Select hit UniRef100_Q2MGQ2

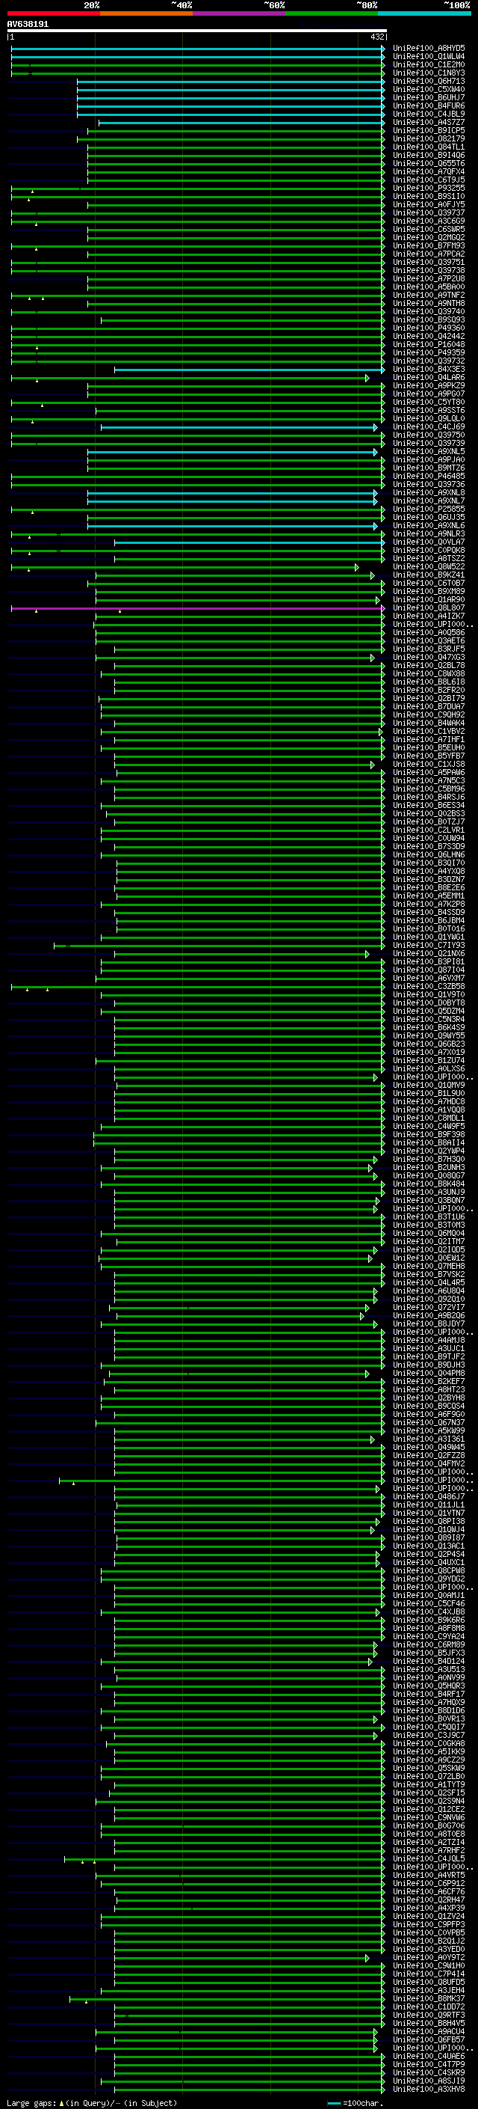tap(429, 237)
